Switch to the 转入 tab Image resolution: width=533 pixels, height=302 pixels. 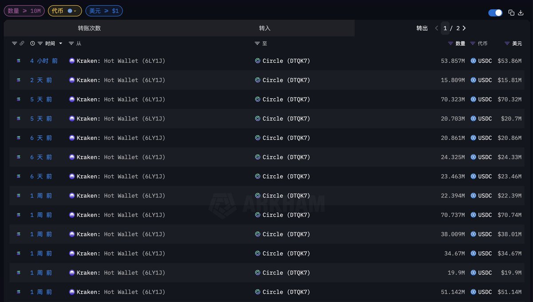265,28
